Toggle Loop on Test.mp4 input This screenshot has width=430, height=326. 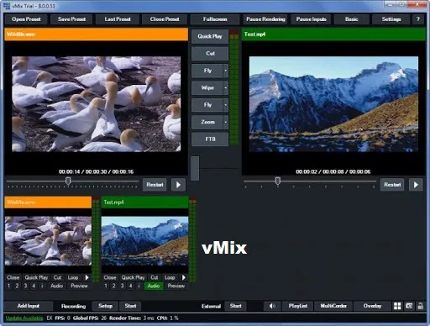(170, 277)
